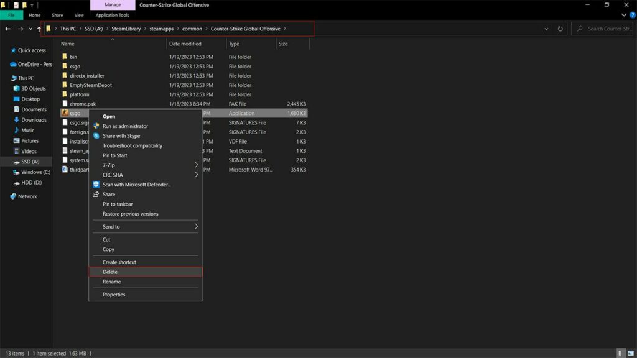Click the csgo application icon
The width and height of the screenshot is (637, 358).
tap(65, 114)
